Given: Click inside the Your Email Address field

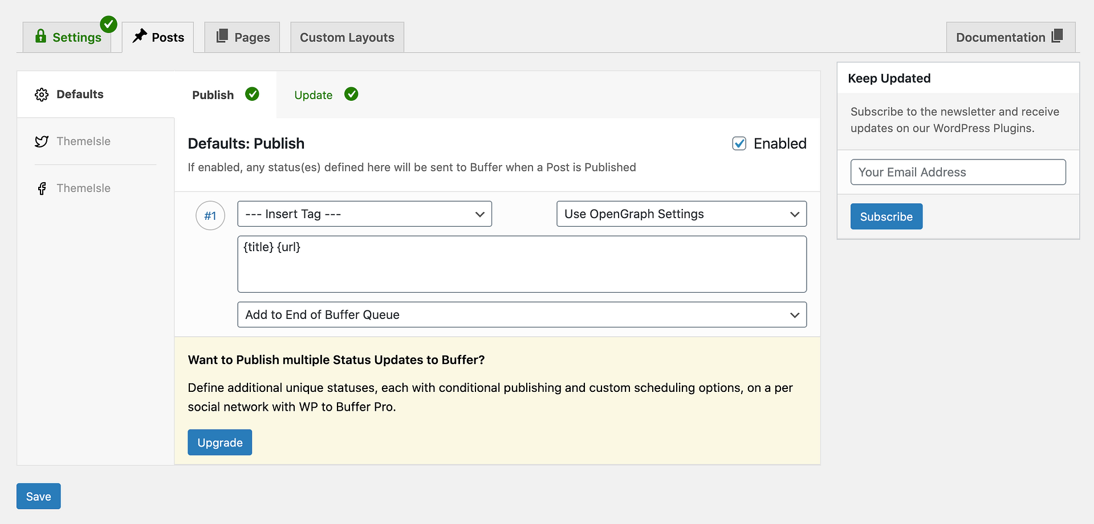Looking at the screenshot, I should (958, 171).
